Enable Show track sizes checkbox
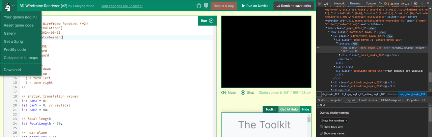 (321, 127)
